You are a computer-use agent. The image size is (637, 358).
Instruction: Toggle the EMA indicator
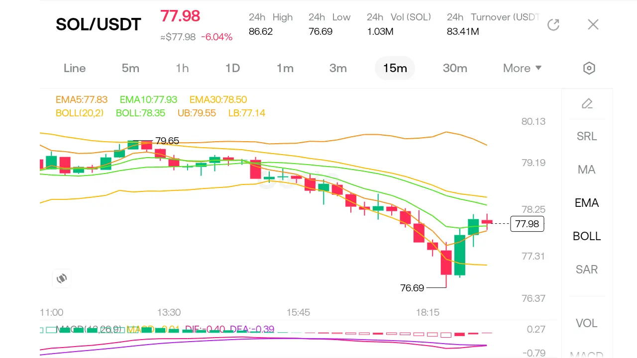click(587, 203)
